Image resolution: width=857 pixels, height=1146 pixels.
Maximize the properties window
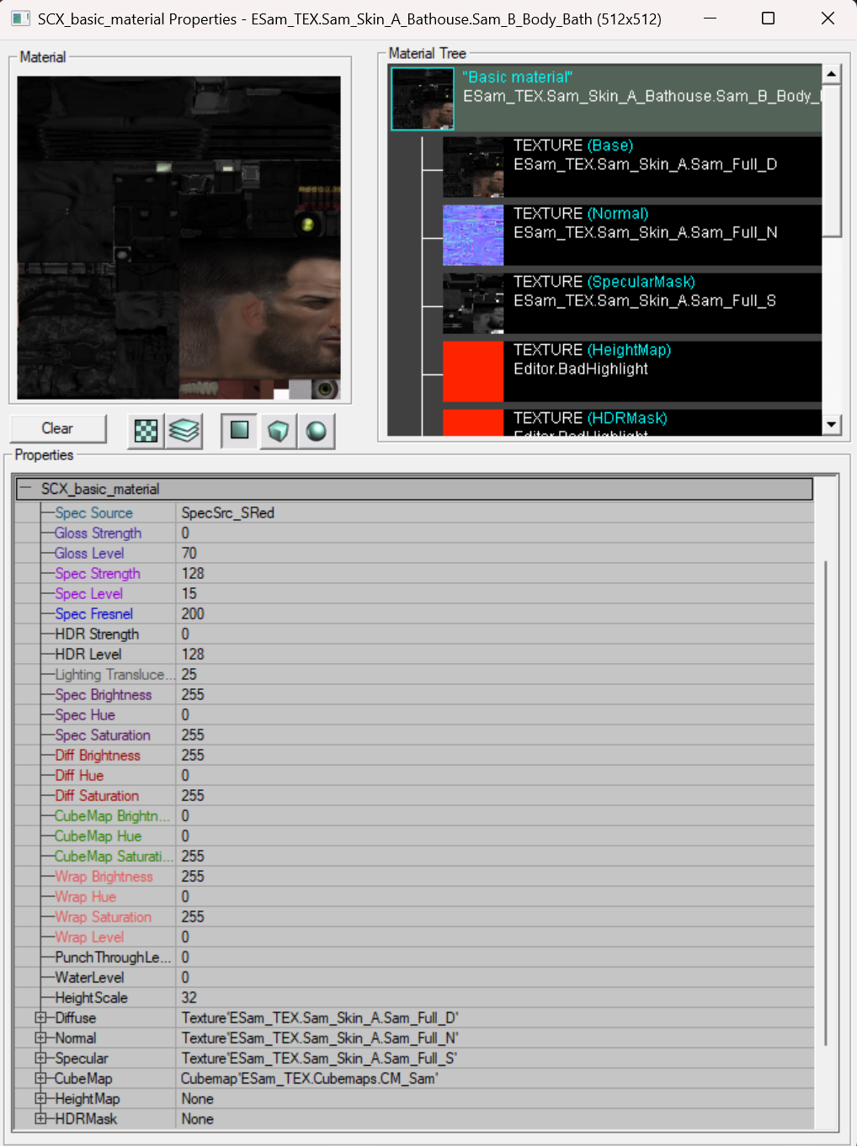click(x=768, y=19)
